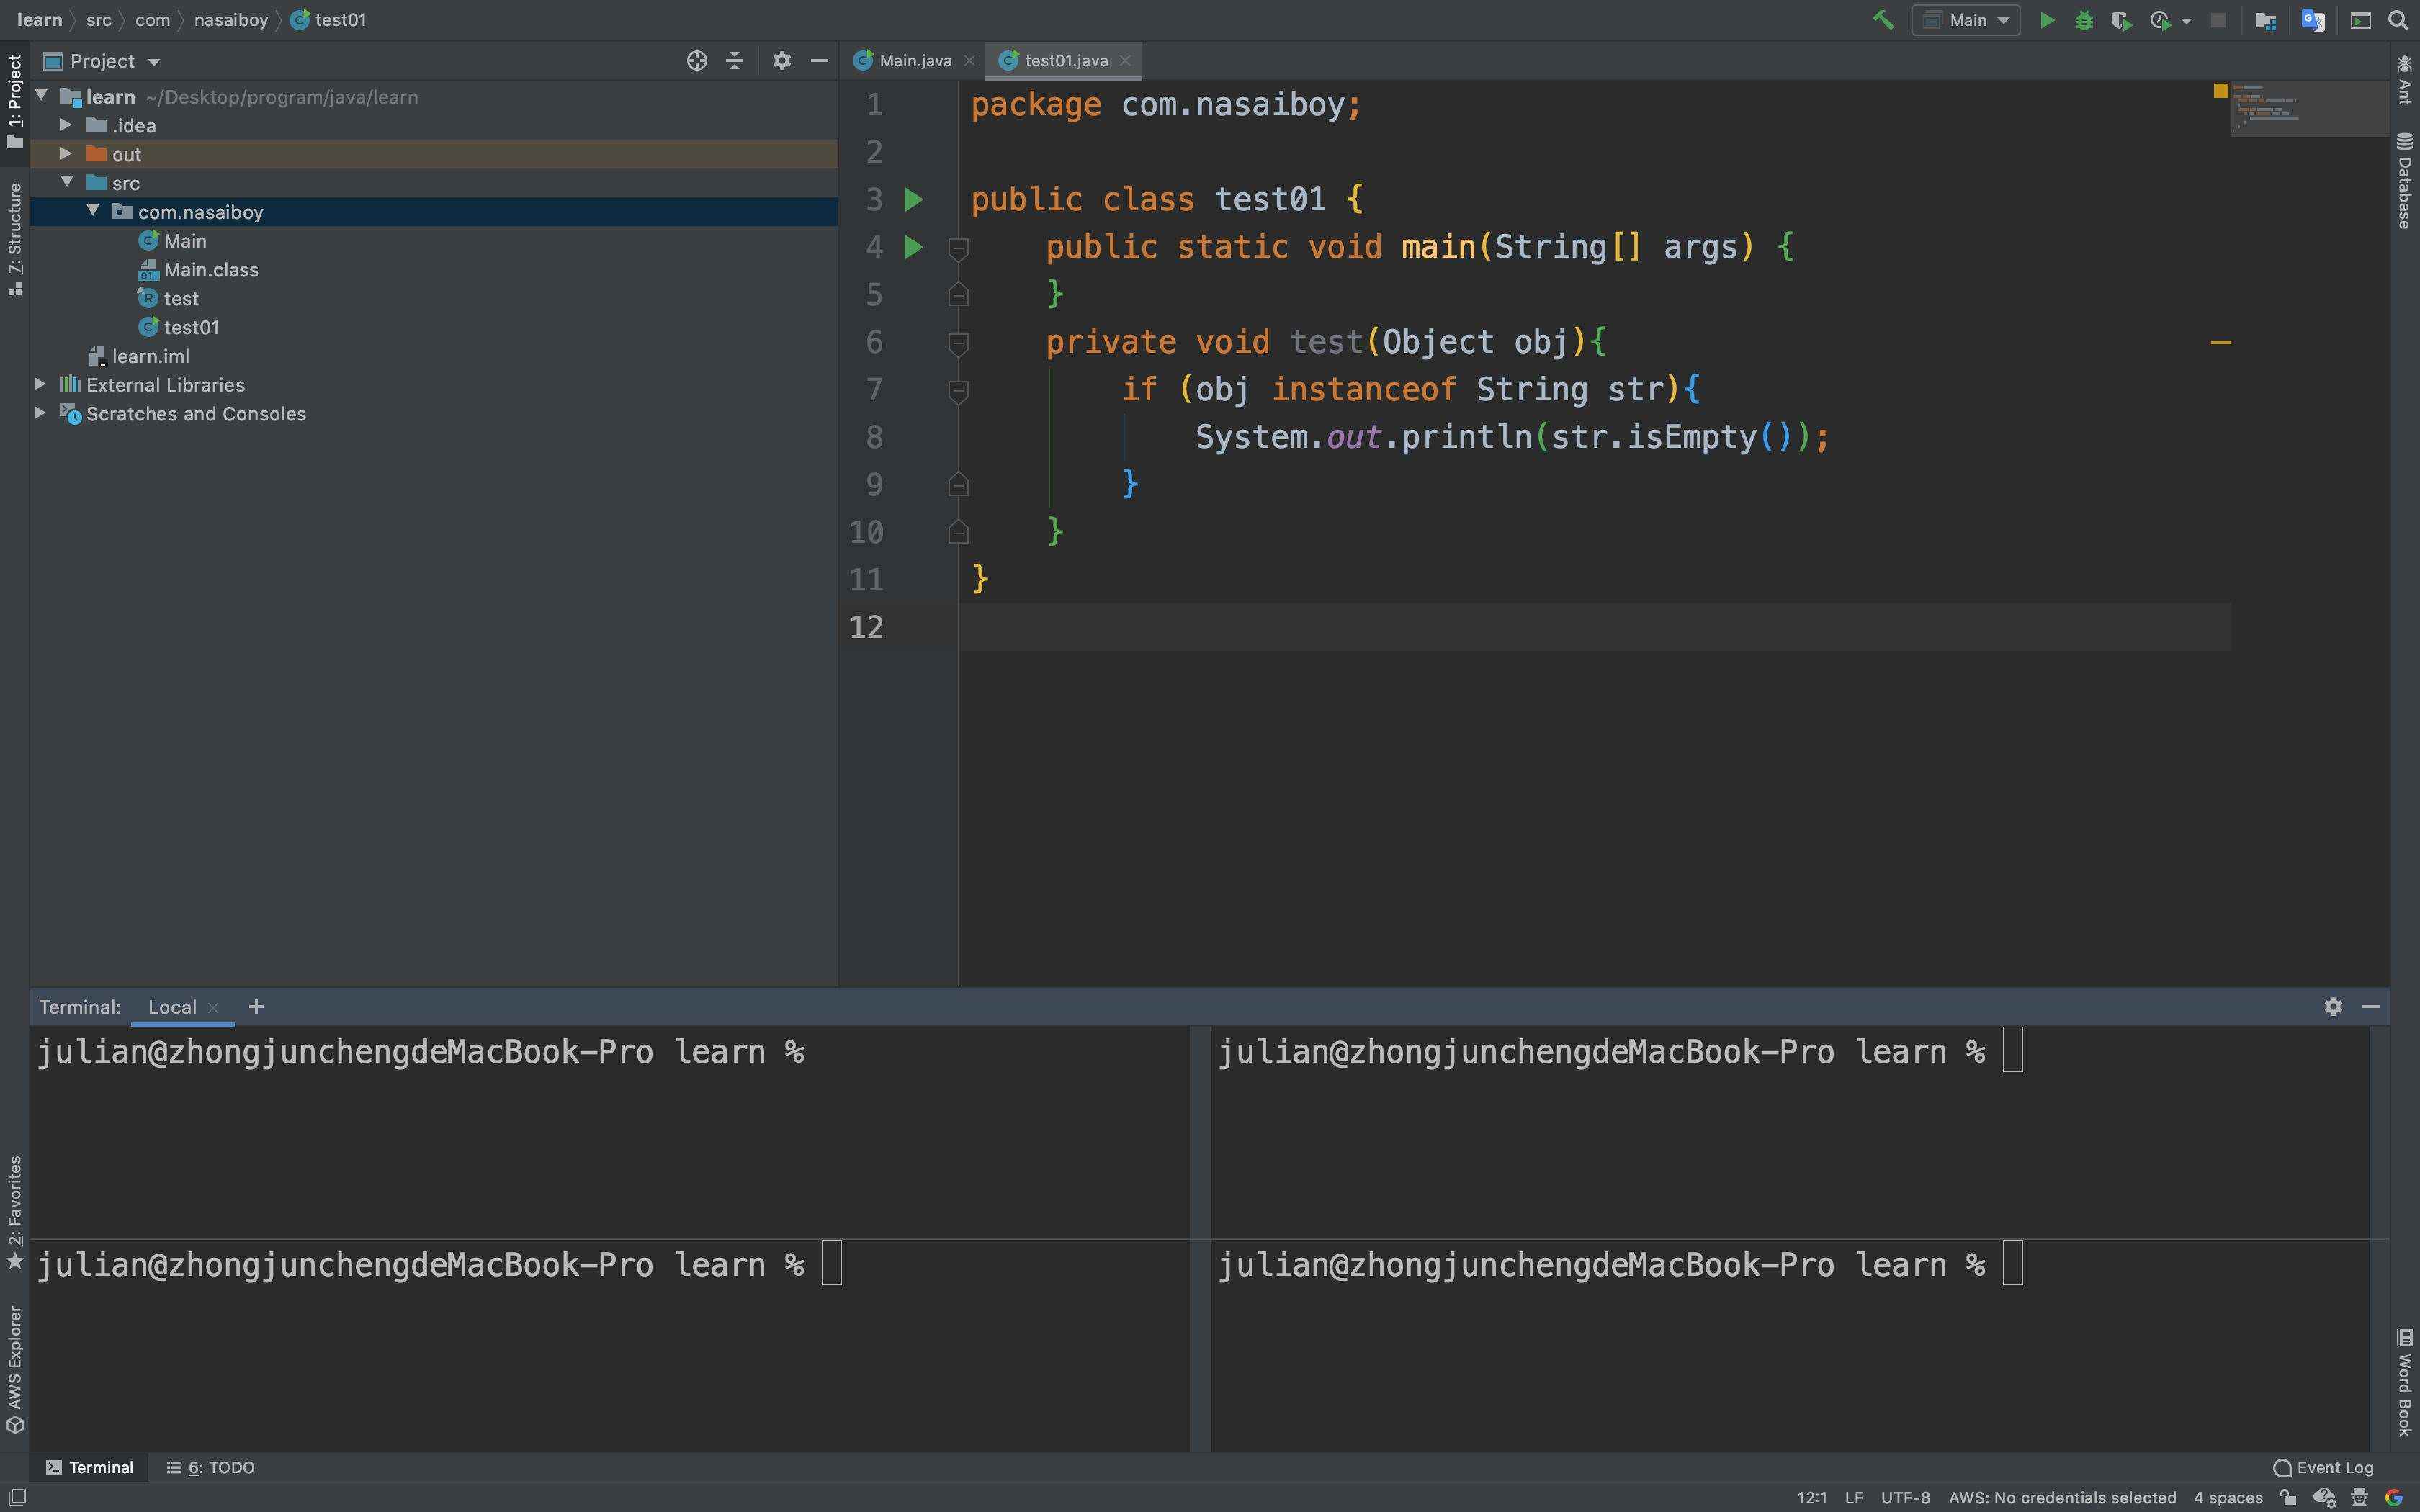Click the TODO tab in bottom bar
Screen dimensions: 2420x1512
(x=207, y=1467)
